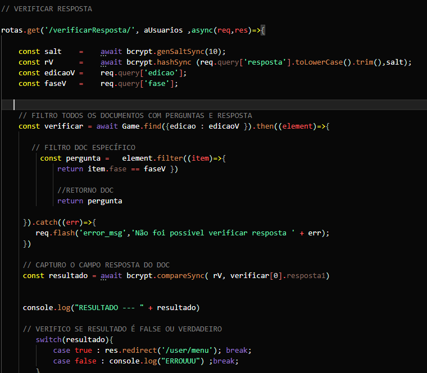Click the 'Não foi possivel verificar resposta' string

213,233
